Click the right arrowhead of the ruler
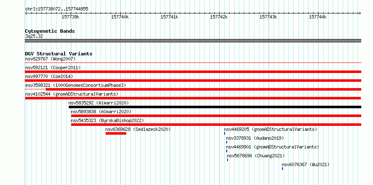Viewport: 373px width, 185px height. tap(360, 13)
